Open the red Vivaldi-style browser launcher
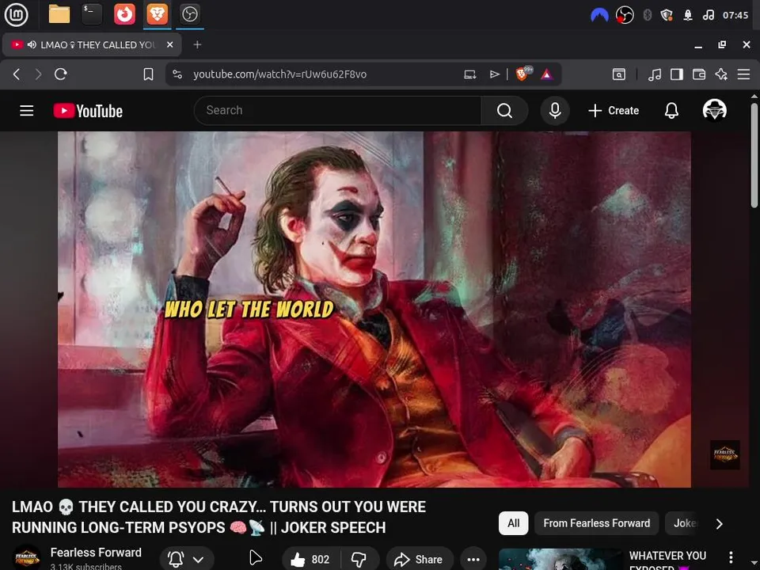 124,14
